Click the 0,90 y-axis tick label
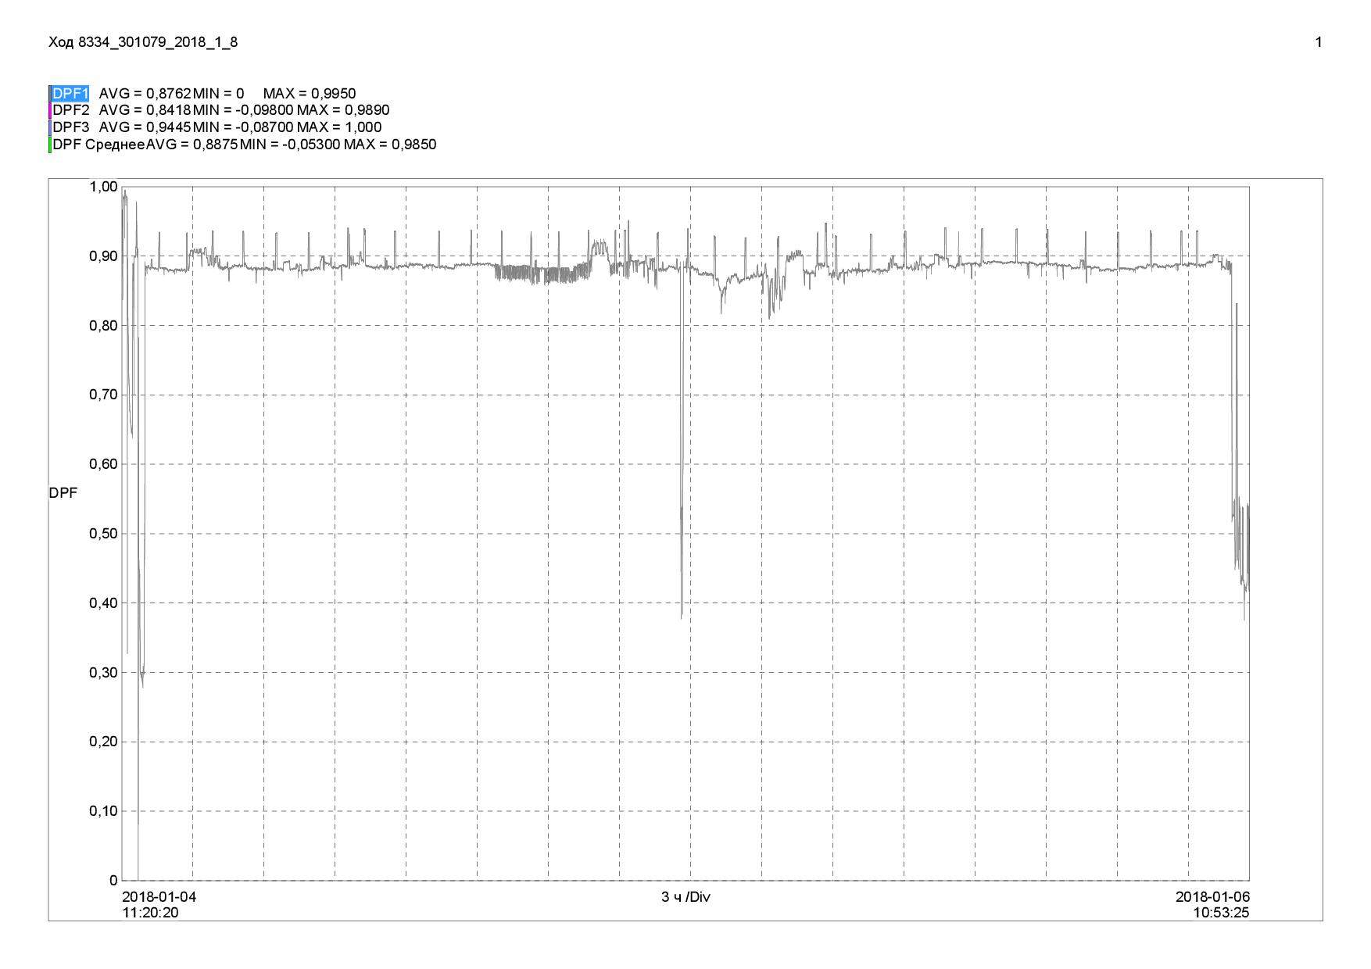 tap(103, 256)
